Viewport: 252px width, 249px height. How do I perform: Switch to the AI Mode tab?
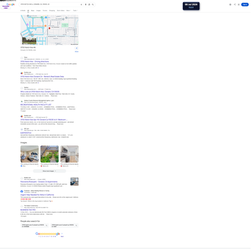tap(23, 11)
